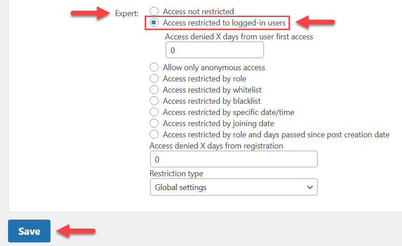
Task: Pick 'Access restricted by whitelist' option
Action: (154, 89)
